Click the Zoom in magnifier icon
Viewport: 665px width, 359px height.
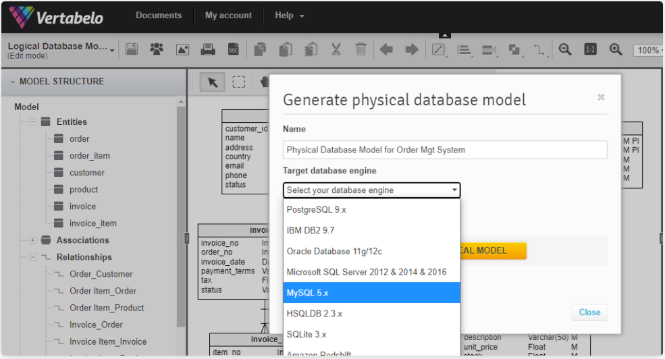click(x=616, y=49)
